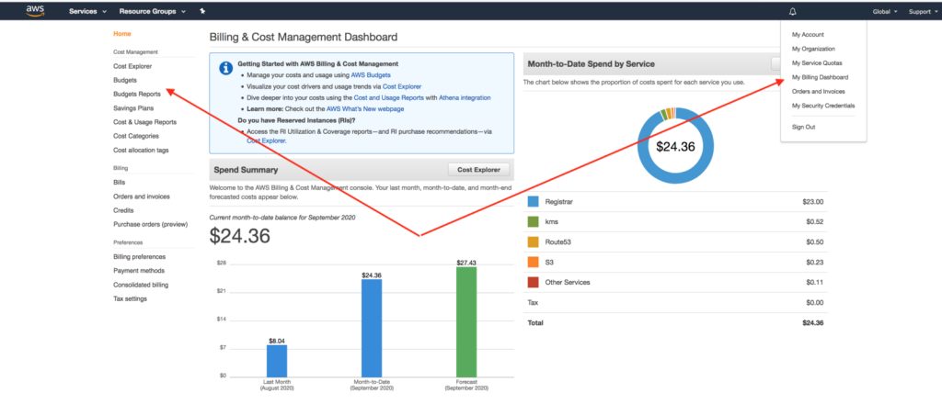Open the notifications bell
This screenshot has width=942, height=404.
tap(792, 11)
